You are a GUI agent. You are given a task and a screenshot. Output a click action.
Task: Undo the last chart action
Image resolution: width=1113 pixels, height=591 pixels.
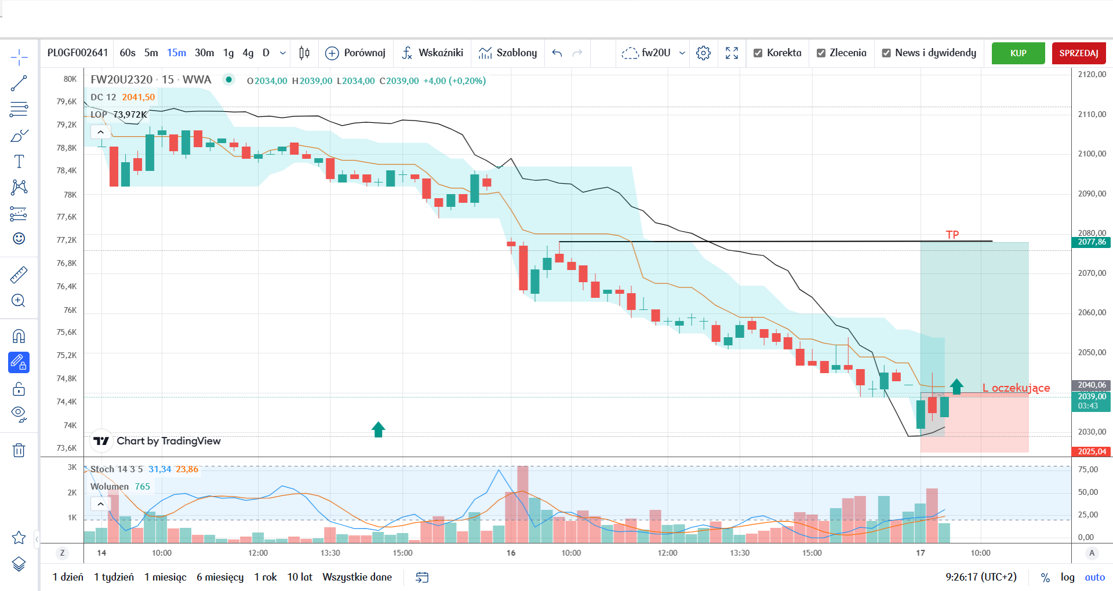557,53
